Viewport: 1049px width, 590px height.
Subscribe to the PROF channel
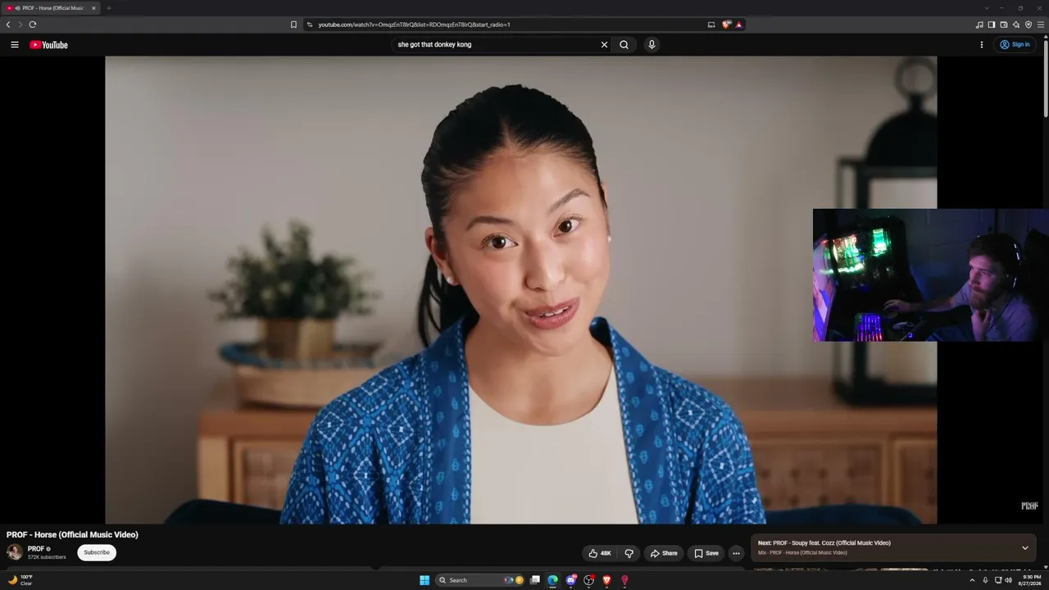(x=97, y=552)
